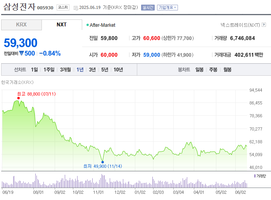Switch chart range to 3년

pyautogui.click(x=92, y=70)
